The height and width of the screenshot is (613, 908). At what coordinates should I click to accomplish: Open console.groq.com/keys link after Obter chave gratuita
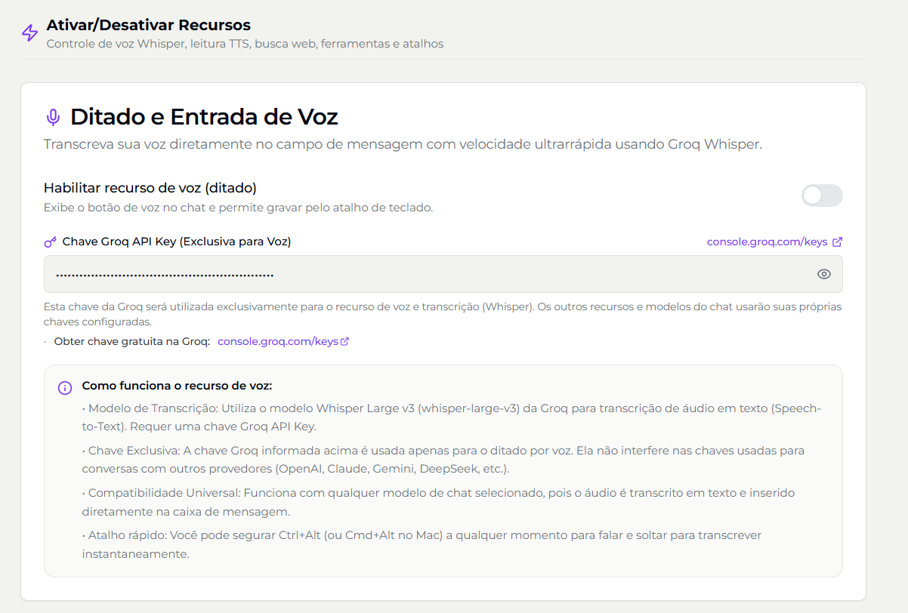point(278,341)
